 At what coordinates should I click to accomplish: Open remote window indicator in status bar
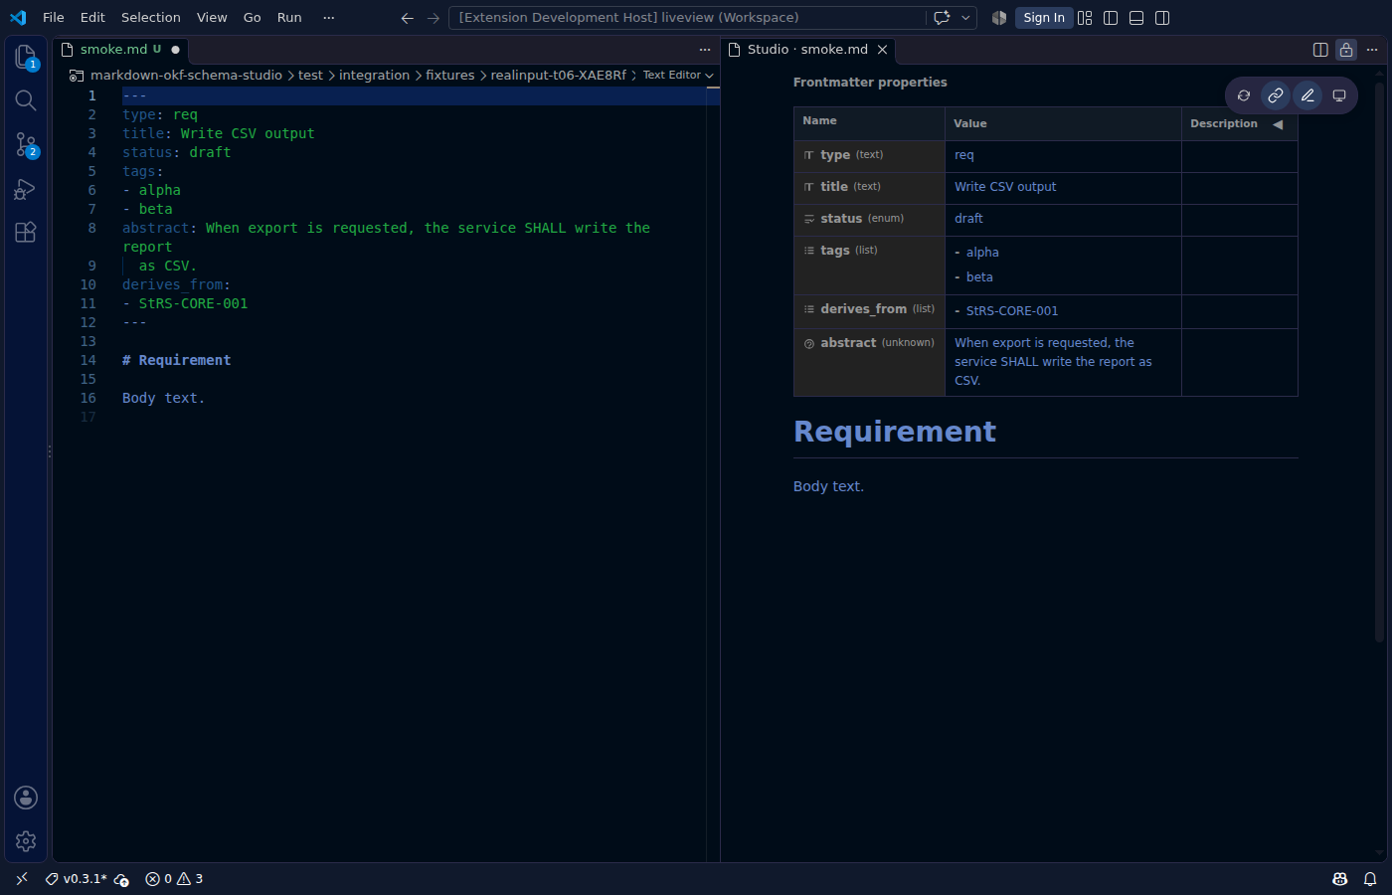pyautogui.click(x=22, y=879)
